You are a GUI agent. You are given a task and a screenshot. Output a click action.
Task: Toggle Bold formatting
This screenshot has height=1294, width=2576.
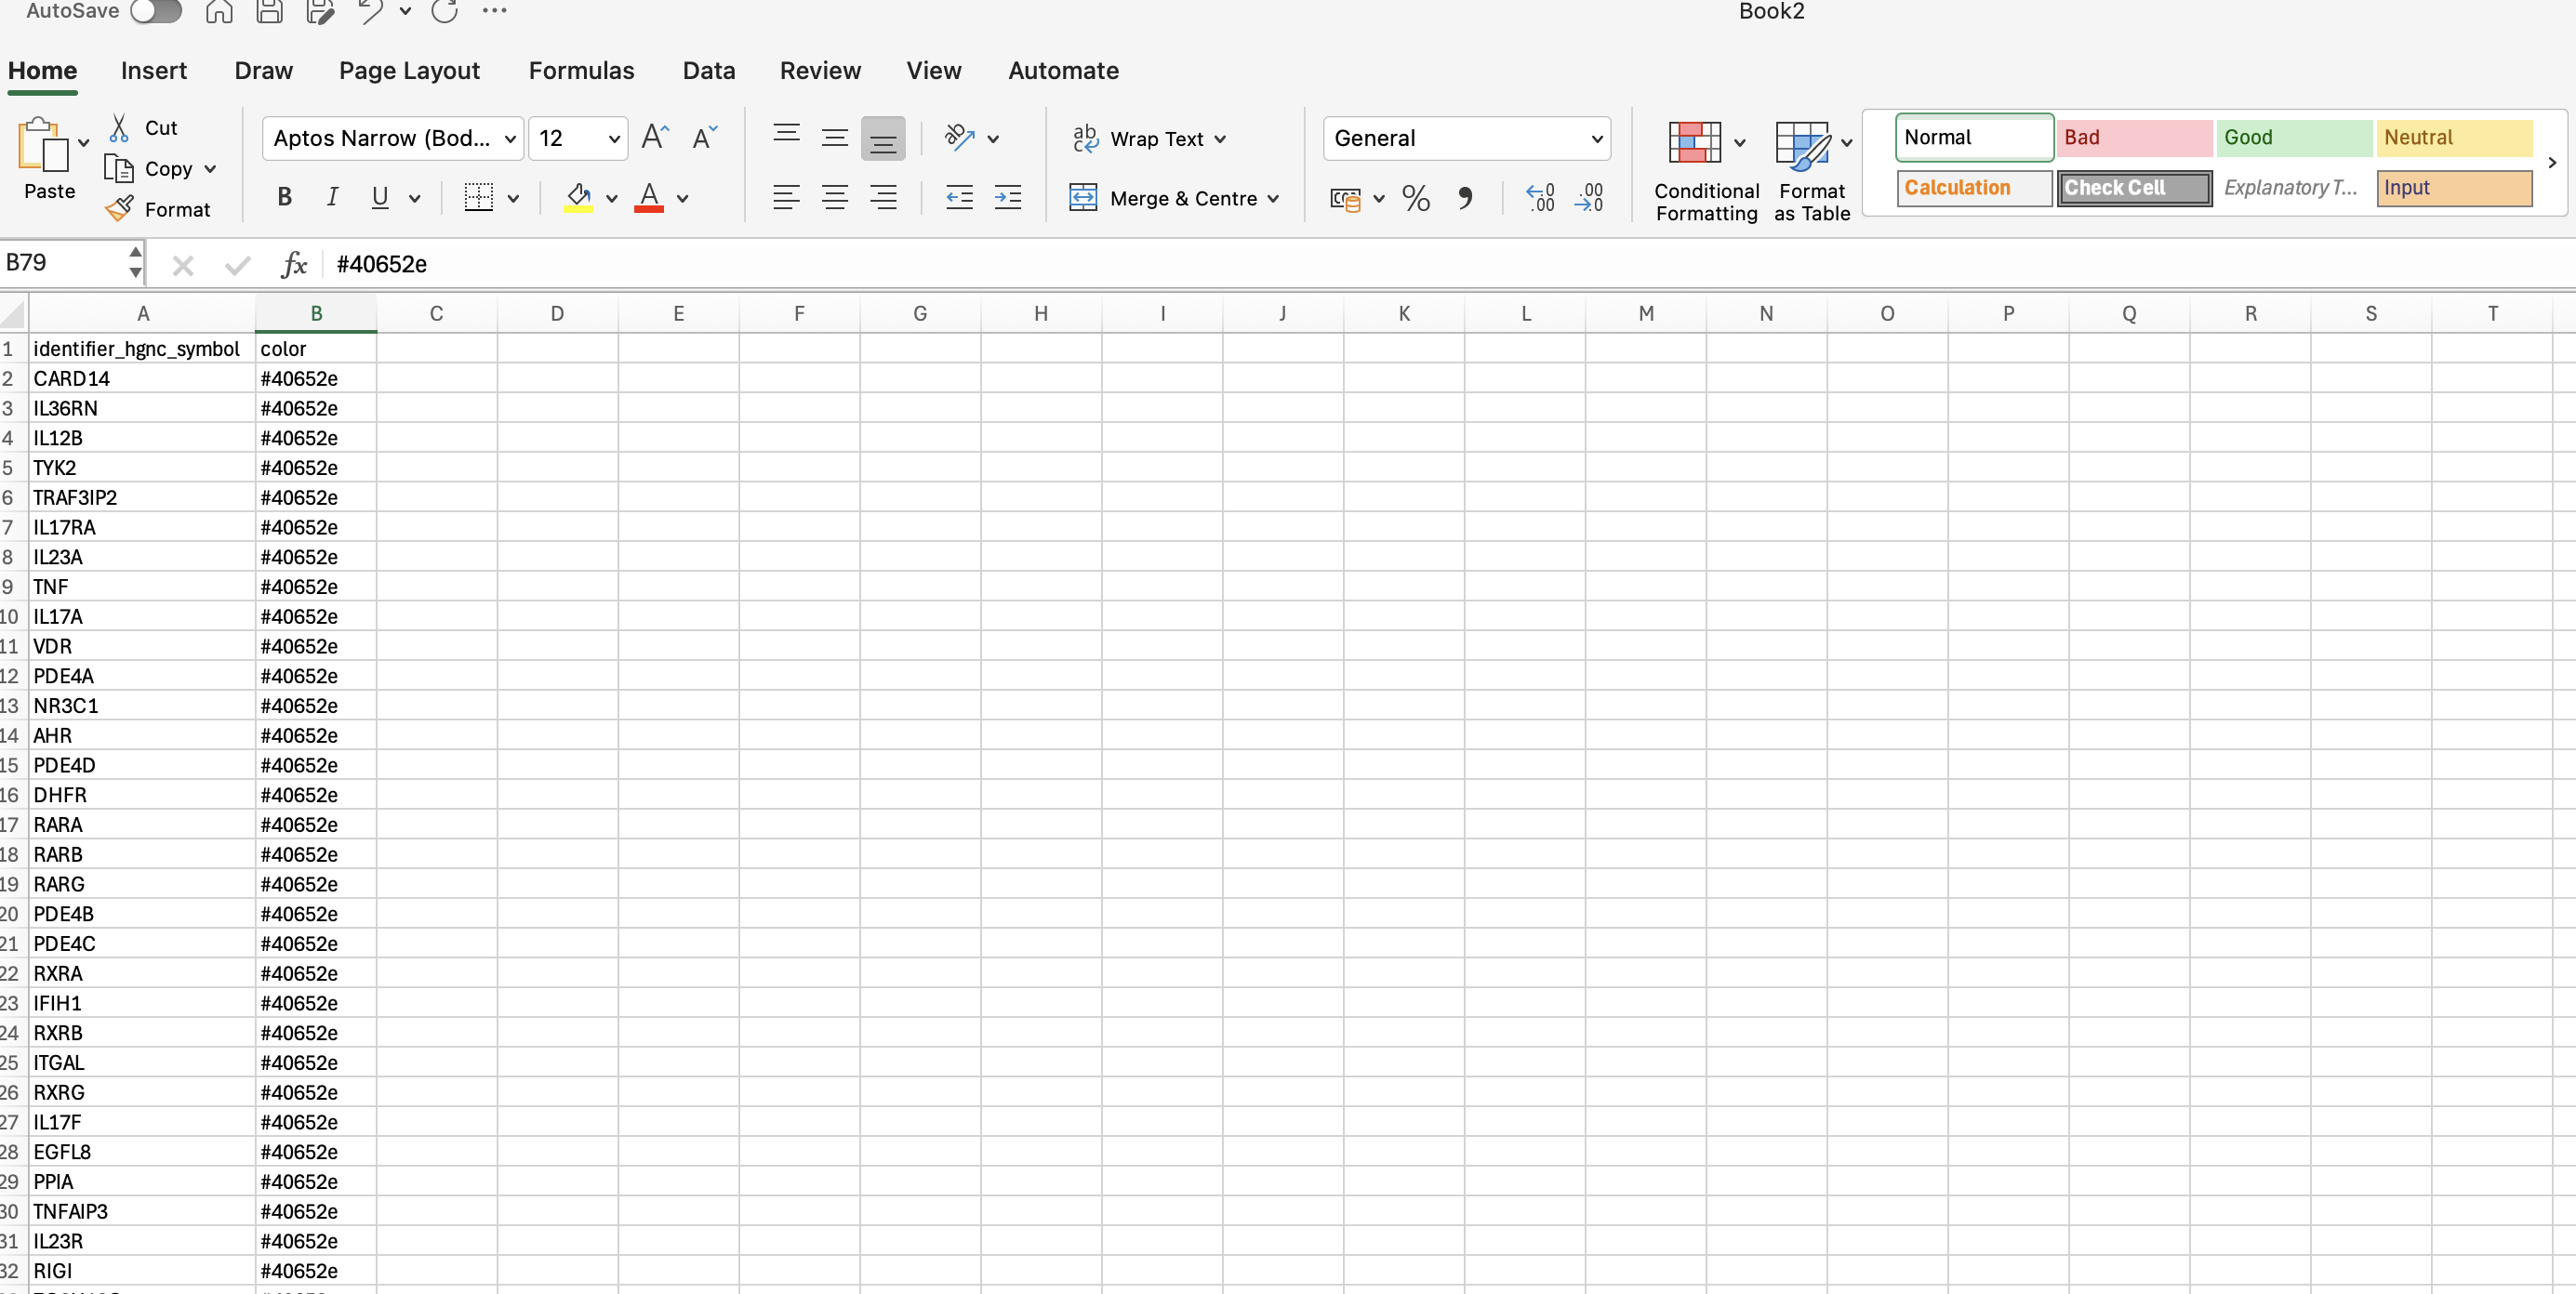pyautogui.click(x=284, y=198)
